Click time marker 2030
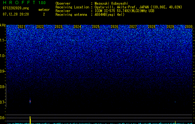195x124 pixels. point(189,27)
